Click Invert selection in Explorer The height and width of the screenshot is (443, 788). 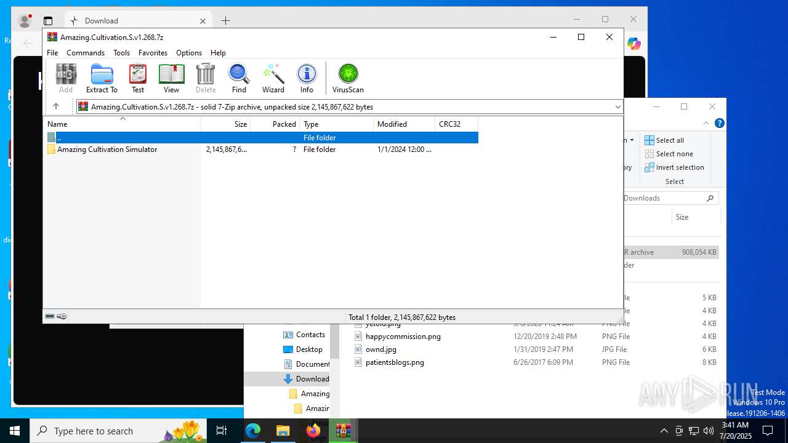click(674, 167)
